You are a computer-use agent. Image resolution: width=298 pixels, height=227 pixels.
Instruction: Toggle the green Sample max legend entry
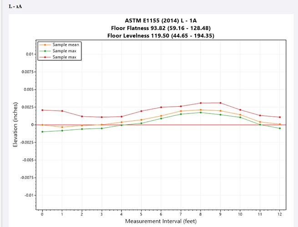[65, 51]
